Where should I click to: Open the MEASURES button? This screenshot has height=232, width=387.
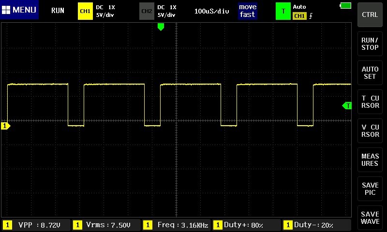370,160
